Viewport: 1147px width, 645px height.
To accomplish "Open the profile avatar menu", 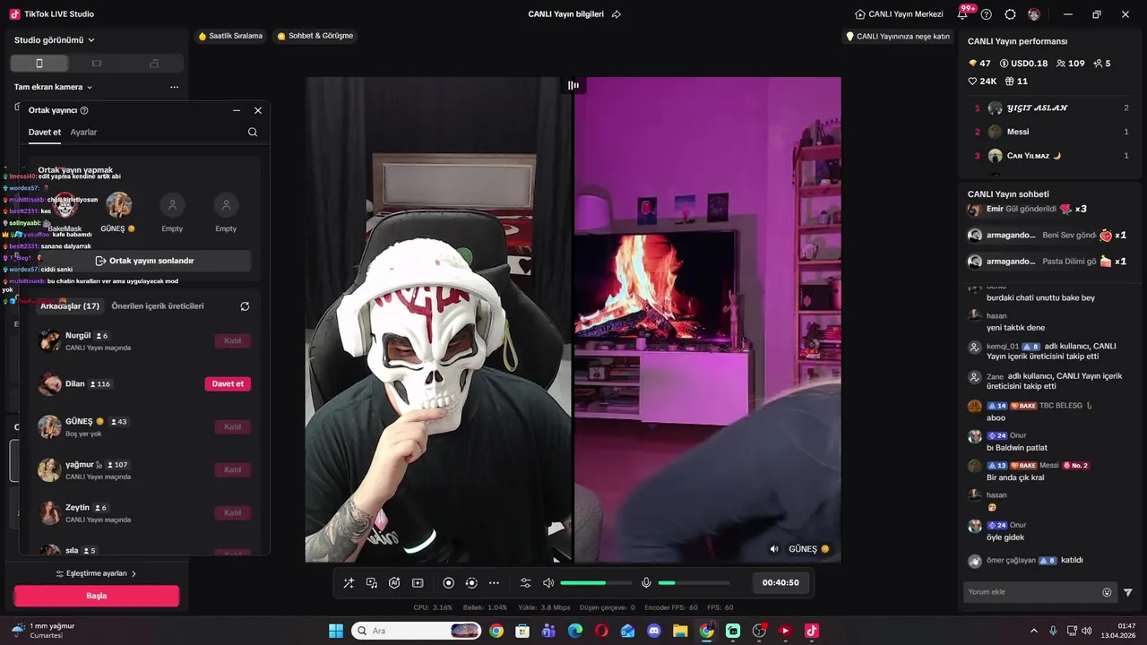I will click(1034, 14).
